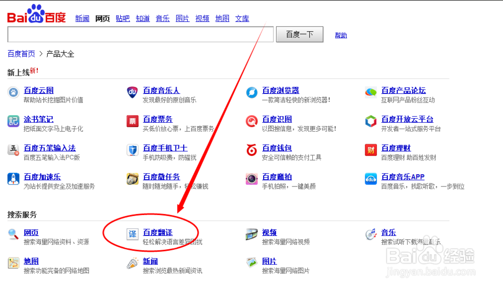The width and height of the screenshot is (503, 289).
Task: Switch to the 贴吧 tab
Action: (123, 19)
